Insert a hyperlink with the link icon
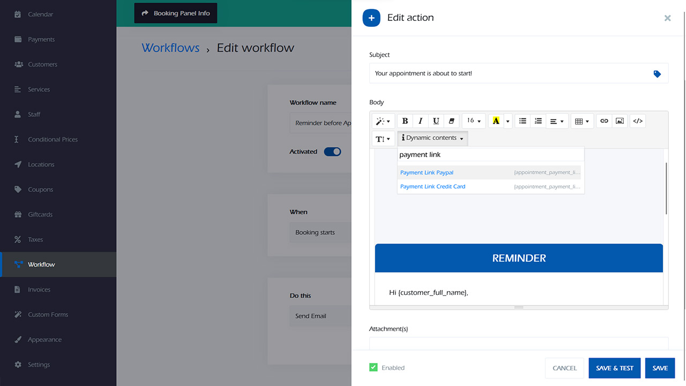Viewport: 686px width, 386px height. point(604,121)
